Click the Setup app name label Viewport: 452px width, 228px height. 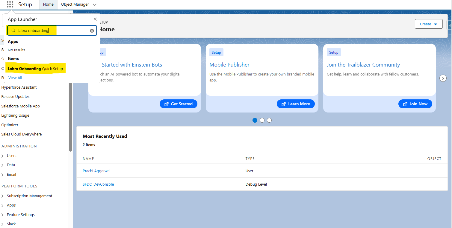click(x=25, y=4)
